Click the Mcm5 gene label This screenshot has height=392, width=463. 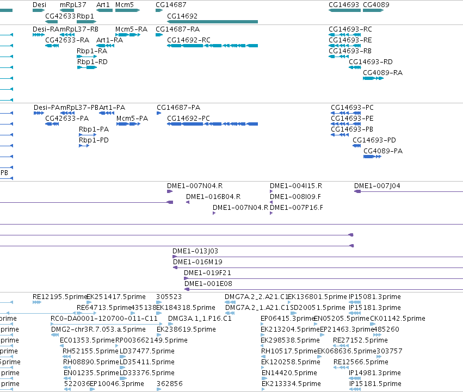pyautogui.click(x=124, y=5)
